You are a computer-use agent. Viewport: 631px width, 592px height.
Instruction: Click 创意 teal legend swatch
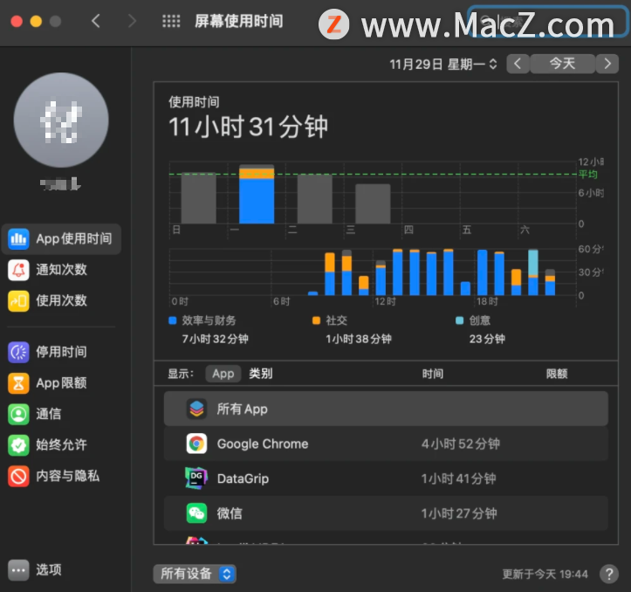(460, 320)
